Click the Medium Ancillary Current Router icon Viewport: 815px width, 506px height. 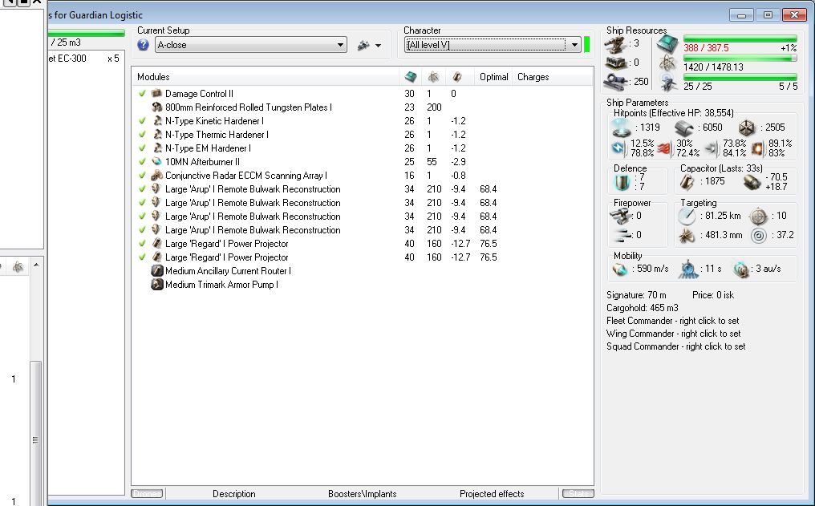[157, 271]
